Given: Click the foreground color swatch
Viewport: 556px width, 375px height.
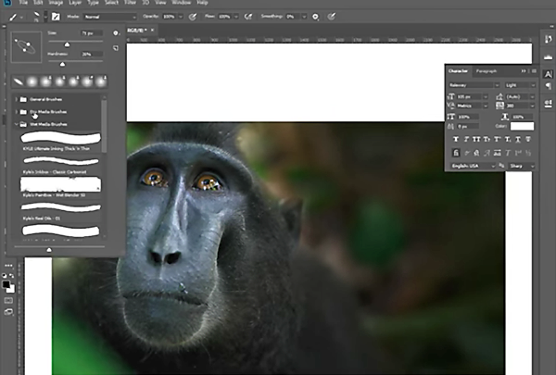Looking at the screenshot, I should tap(6, 284).
